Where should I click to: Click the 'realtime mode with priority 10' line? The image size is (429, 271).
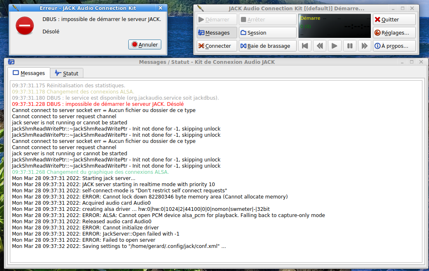pyautogui.click(x=113, y=185)
